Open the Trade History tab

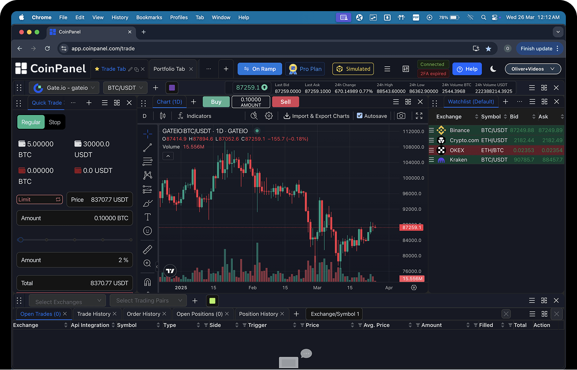pos(94,314)
